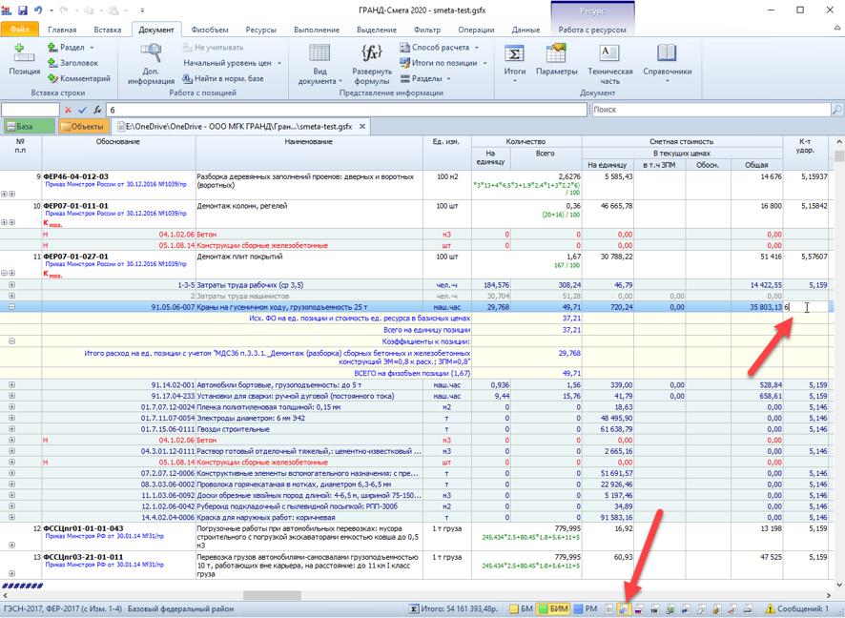Open the Начальный уровень цен dropdown
The image size is (845, 618).
(x=279, y=63)
